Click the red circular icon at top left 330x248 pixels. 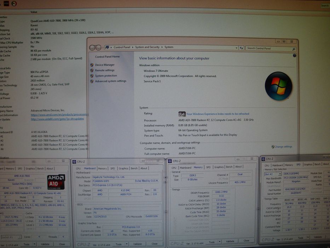point(14,4)
